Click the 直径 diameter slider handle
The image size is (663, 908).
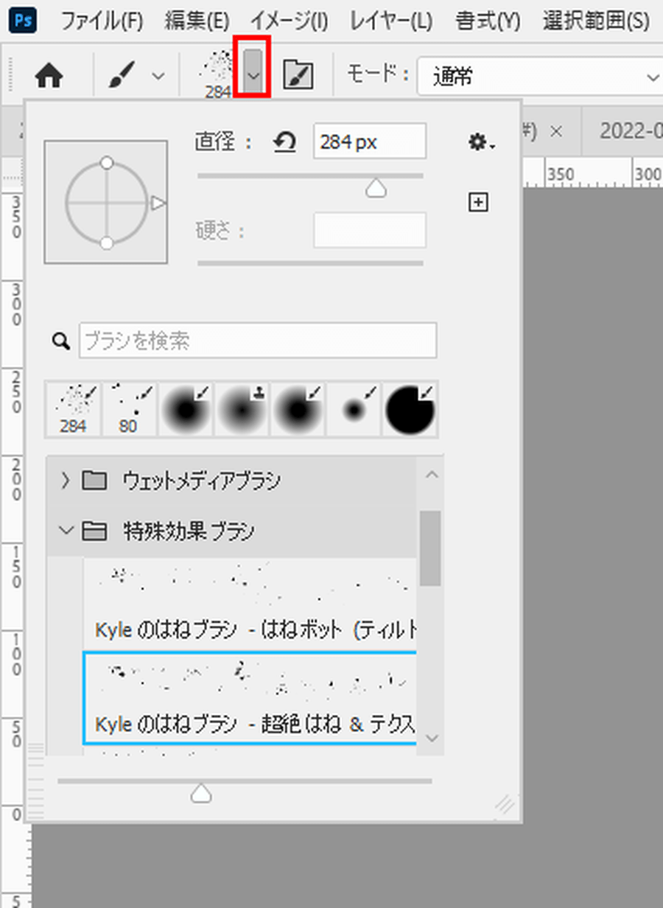(376, 188)
